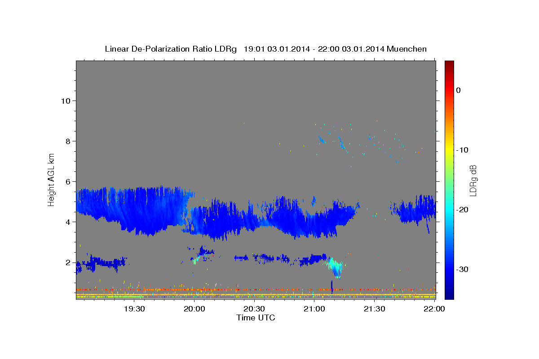This screenshot has width=539, height=359.
Task: Click the end date '22:00 03.01.2014' in title
Action: [351, 49]
